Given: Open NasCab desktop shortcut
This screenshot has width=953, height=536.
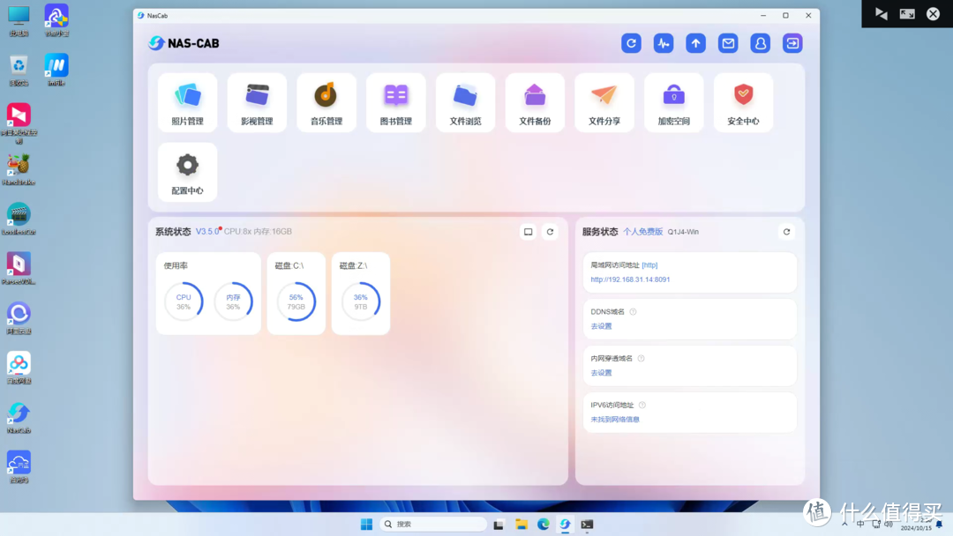Looking at the screenshot, I should point(19,418).
